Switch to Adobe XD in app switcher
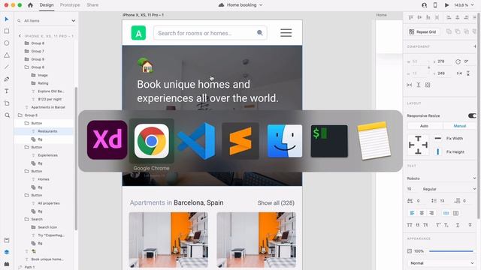This screenshot has width=481, height=270. tap(107, 140)
